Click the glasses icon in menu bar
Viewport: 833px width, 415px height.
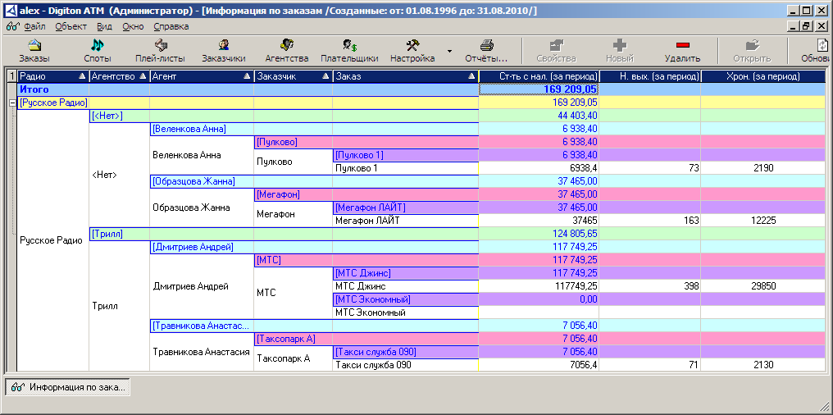point(13,26)
